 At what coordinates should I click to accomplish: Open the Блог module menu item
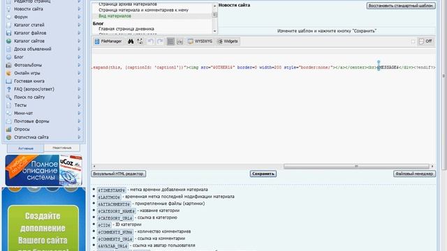[19, 57]
